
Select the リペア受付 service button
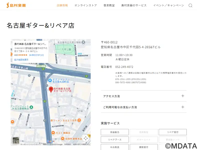(172, 132)
